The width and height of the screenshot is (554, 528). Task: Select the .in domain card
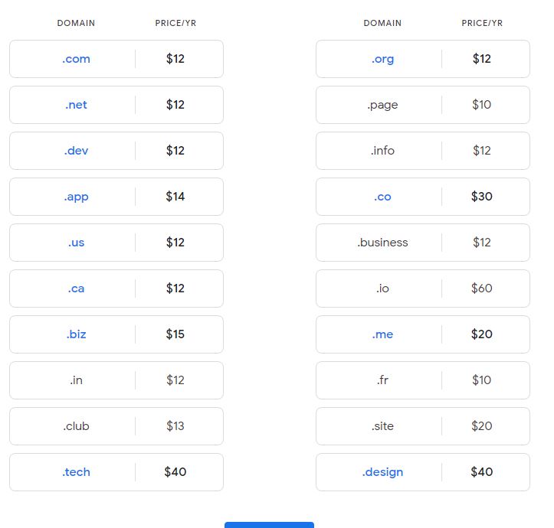116,380
